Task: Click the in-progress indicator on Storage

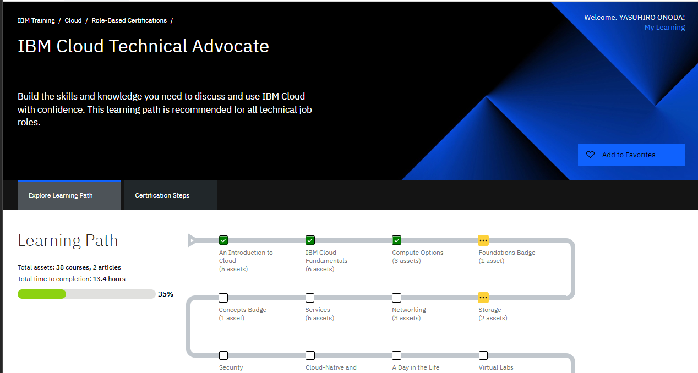Action: tap(483, 297)
